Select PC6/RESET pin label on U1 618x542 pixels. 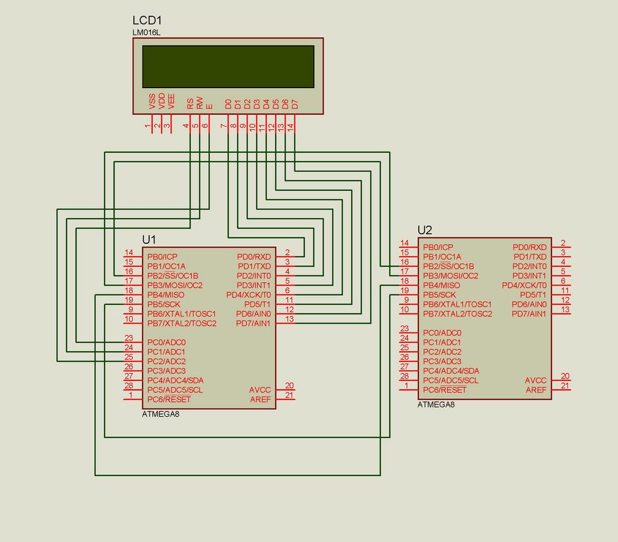tap(169, 400)
